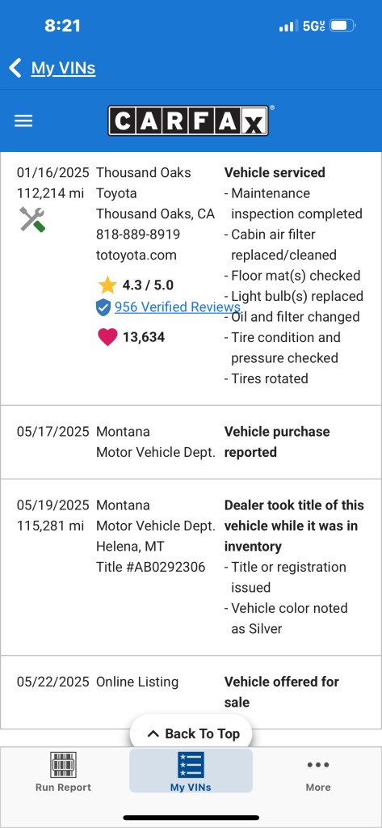This screenshot has height=828, width=382.
Task: Tap the up caret on Back To Top
Action: tap(153, 733)
